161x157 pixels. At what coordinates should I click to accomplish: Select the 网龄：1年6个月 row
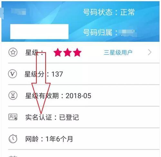(84, 139)
